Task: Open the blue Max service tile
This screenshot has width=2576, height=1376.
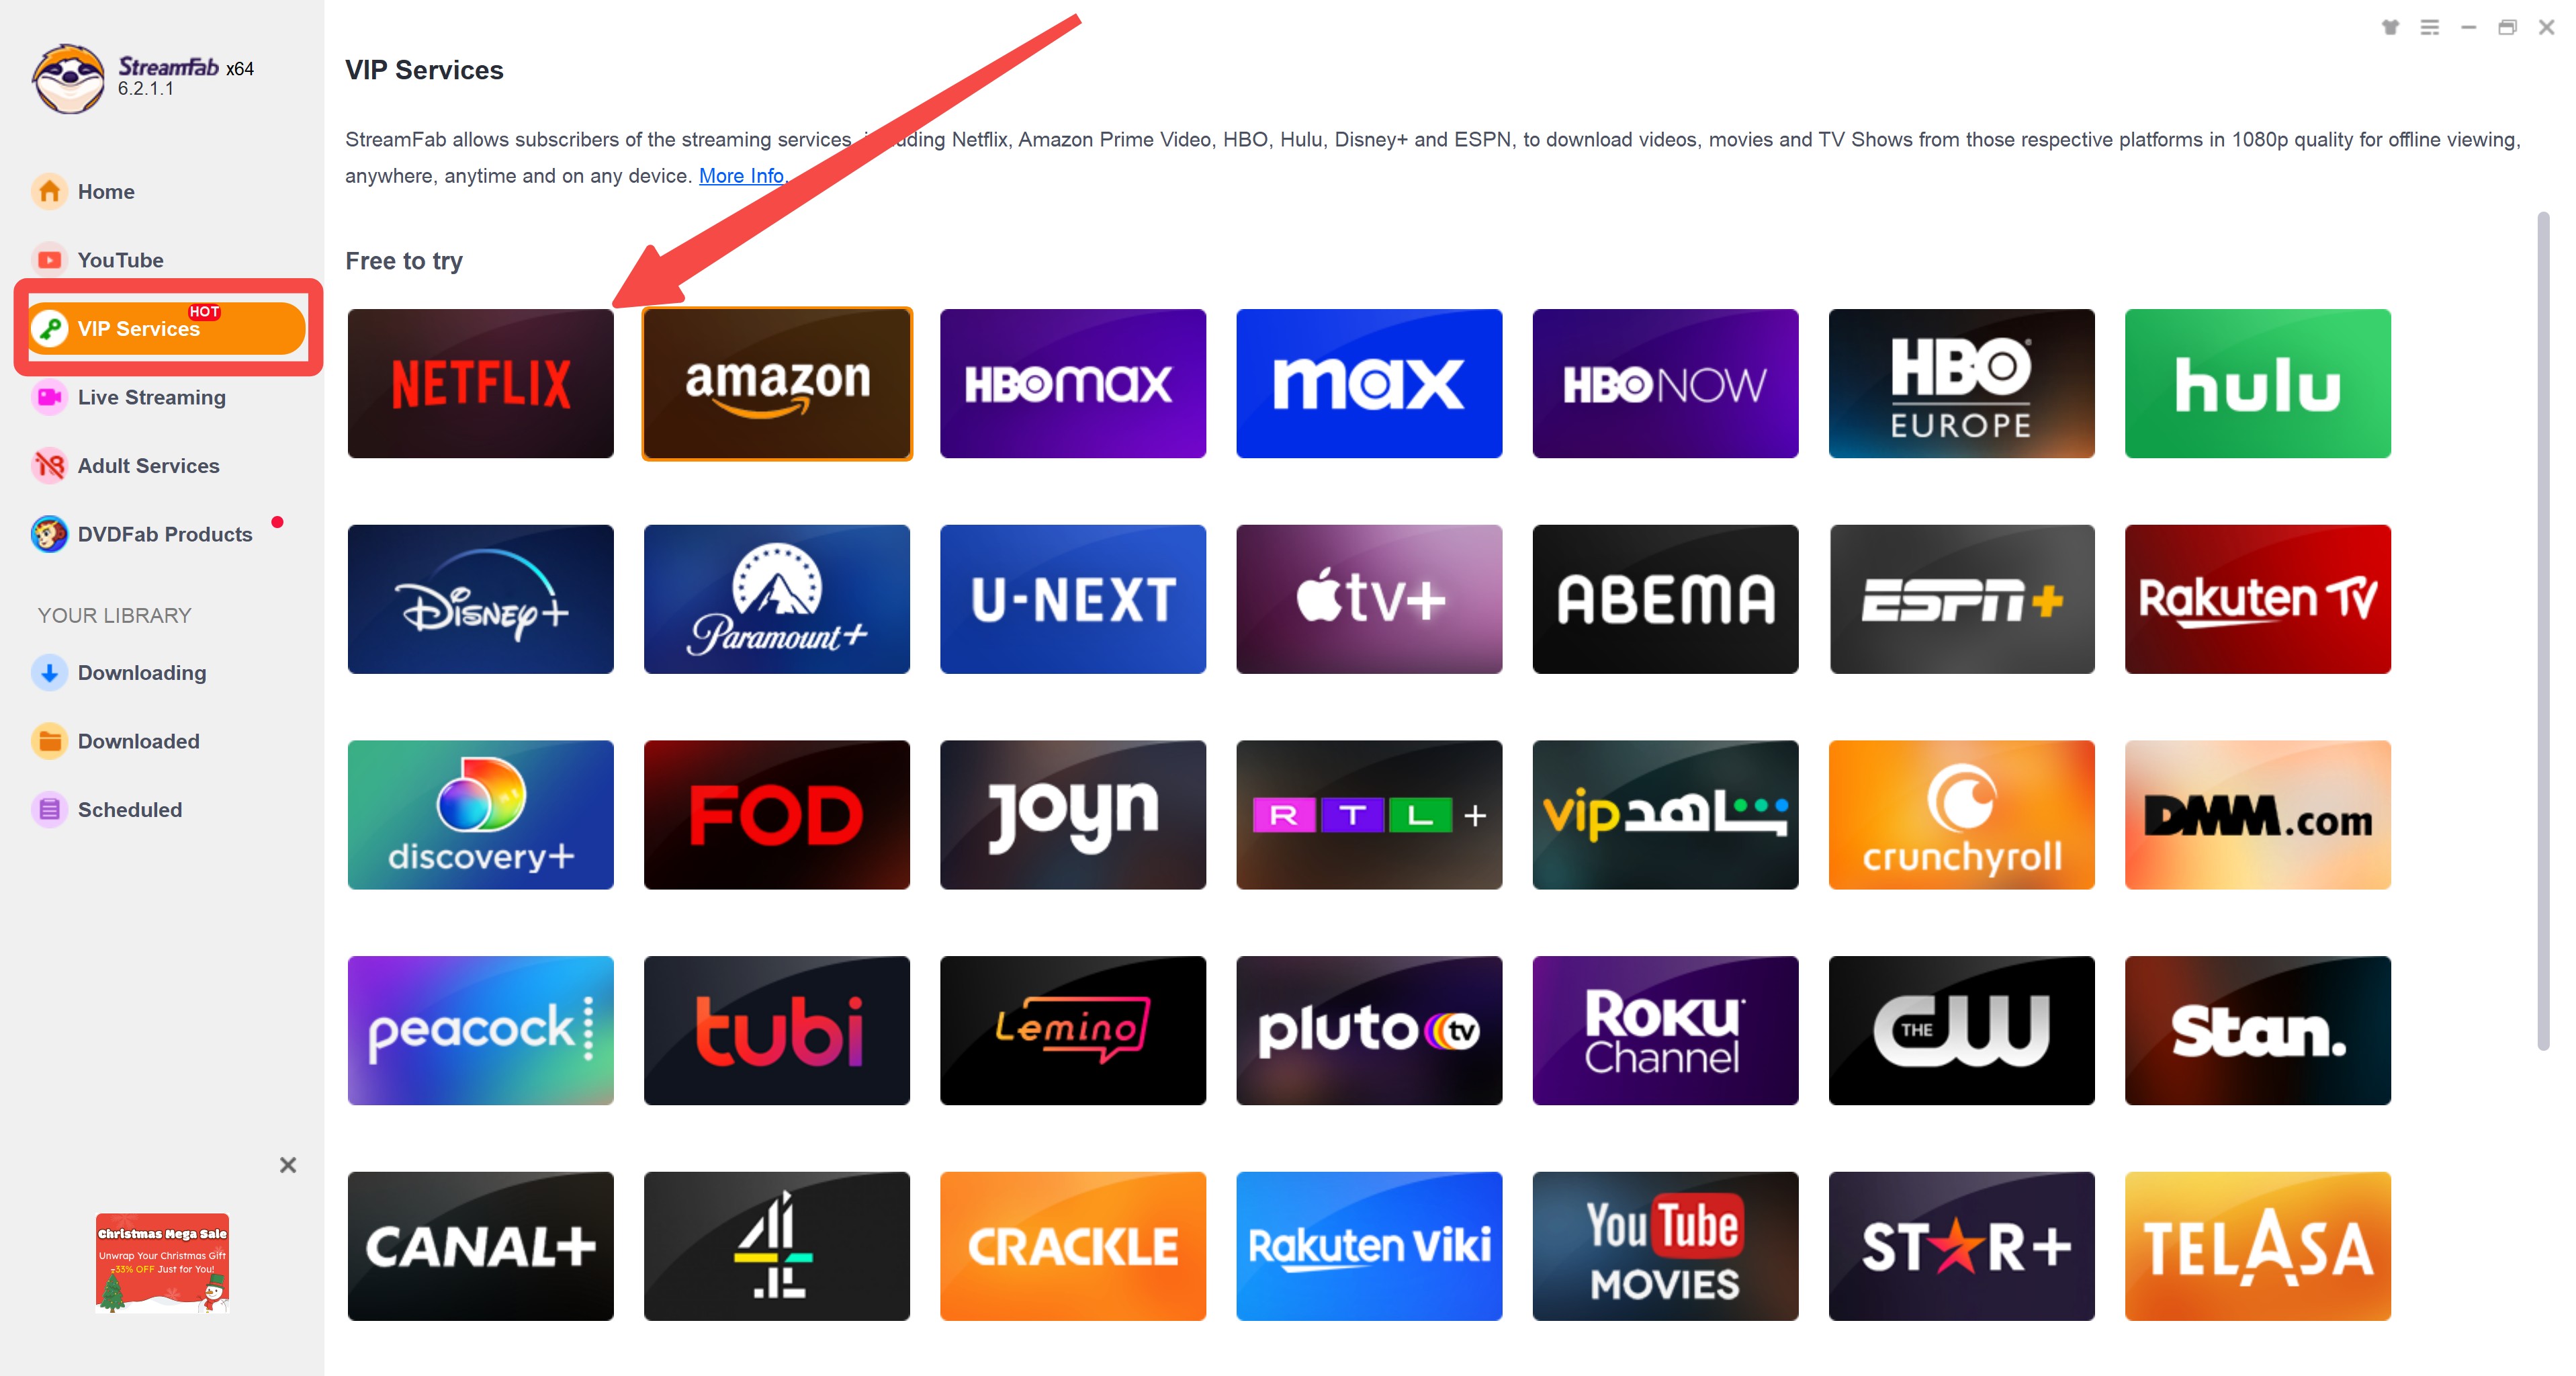Action: click(x=1369, y=384)
